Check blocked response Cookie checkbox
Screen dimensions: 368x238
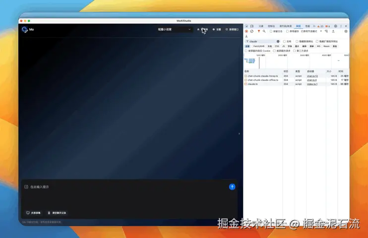(246, 51)
